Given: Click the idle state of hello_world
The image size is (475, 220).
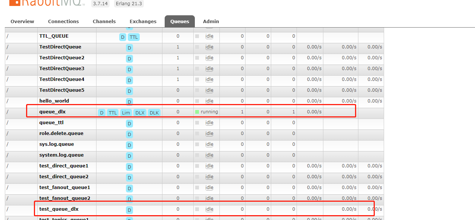Looking at the screenshot, I should [209, 101].
